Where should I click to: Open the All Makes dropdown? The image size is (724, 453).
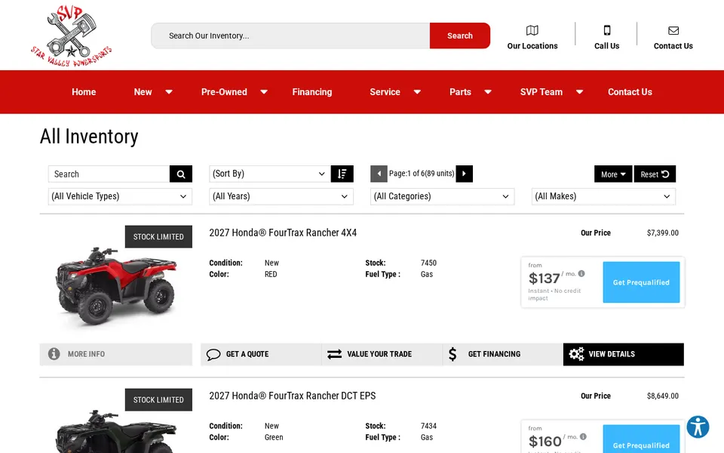tap(603, 196)
